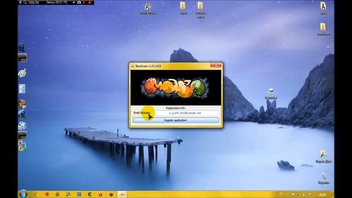Select the Recycle Bin desktop icon
The height and width of the screenshot is (198, 352).
[323, 178]
